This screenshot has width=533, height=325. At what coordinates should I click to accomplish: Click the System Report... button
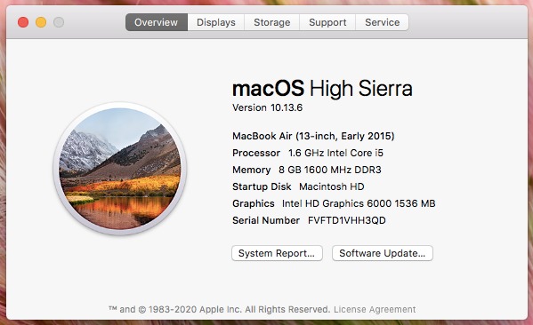277,253
